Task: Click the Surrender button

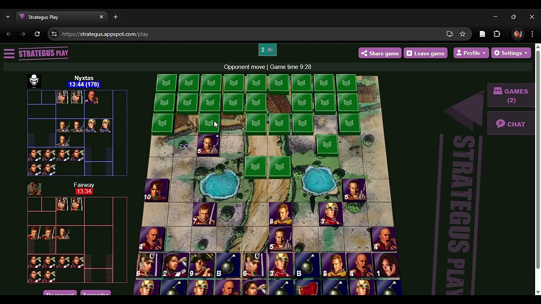Action: pos(96,294)
